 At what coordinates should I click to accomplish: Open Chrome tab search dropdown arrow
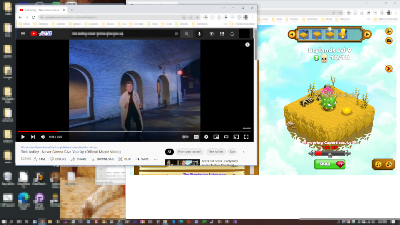pyautogui.click(x=223, y=8)
